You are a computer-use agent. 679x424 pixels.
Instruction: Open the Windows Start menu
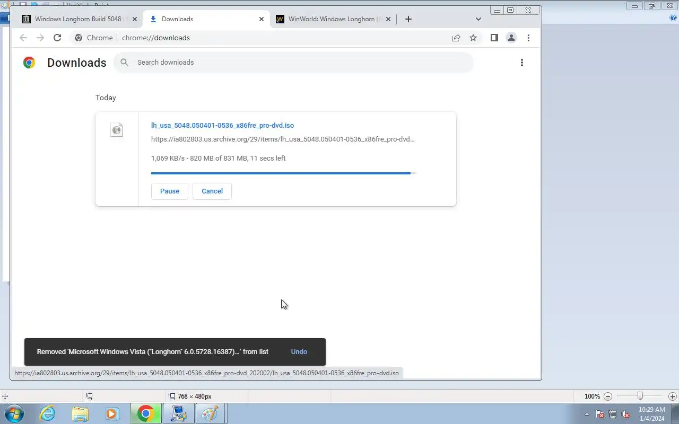(14, 413)
